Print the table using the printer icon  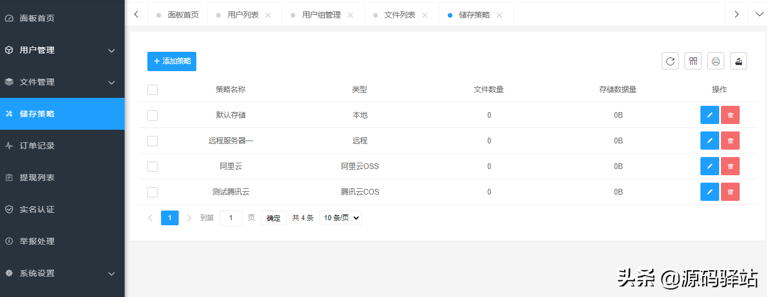716,61
